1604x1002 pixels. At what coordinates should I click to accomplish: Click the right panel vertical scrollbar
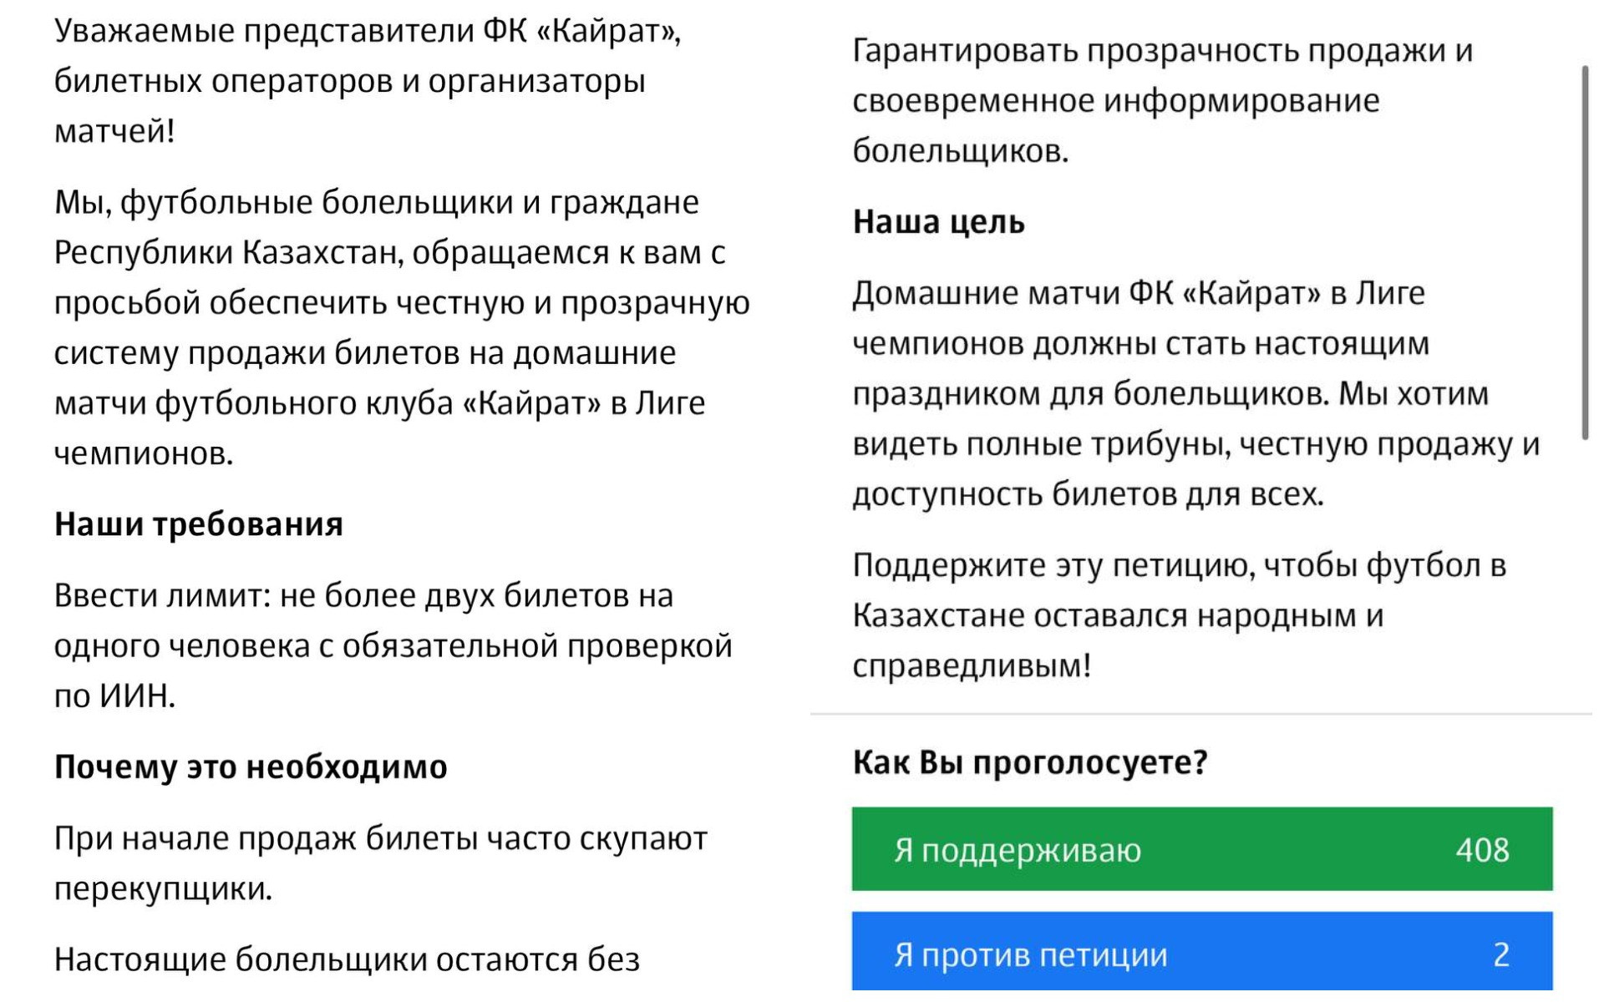[1585, 252]
